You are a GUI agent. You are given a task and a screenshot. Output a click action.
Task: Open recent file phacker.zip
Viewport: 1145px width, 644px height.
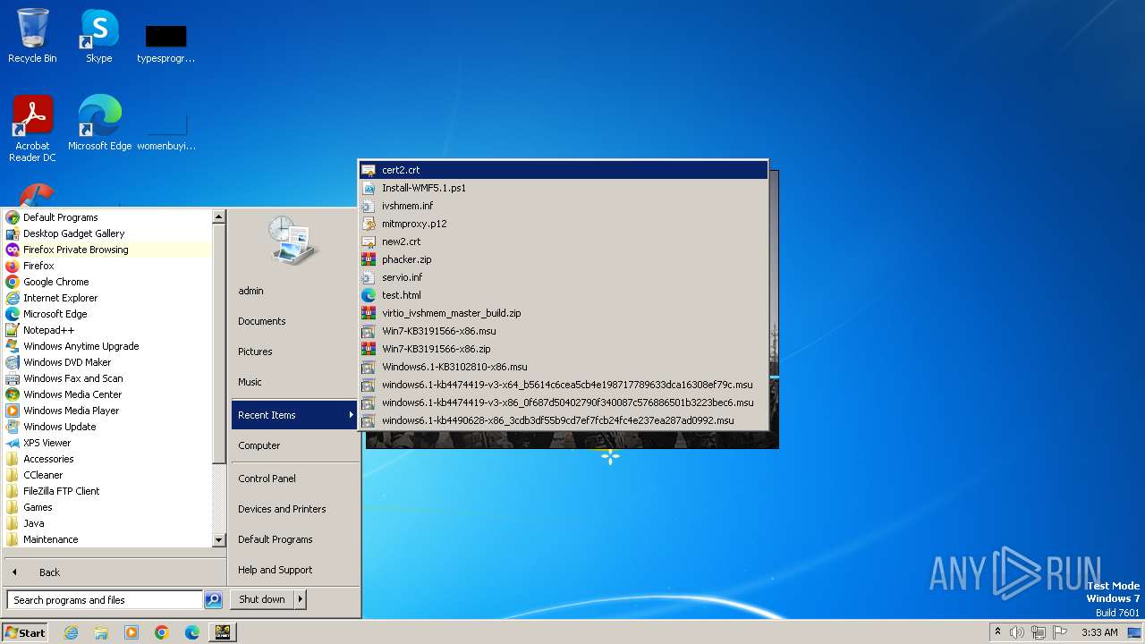564,259
